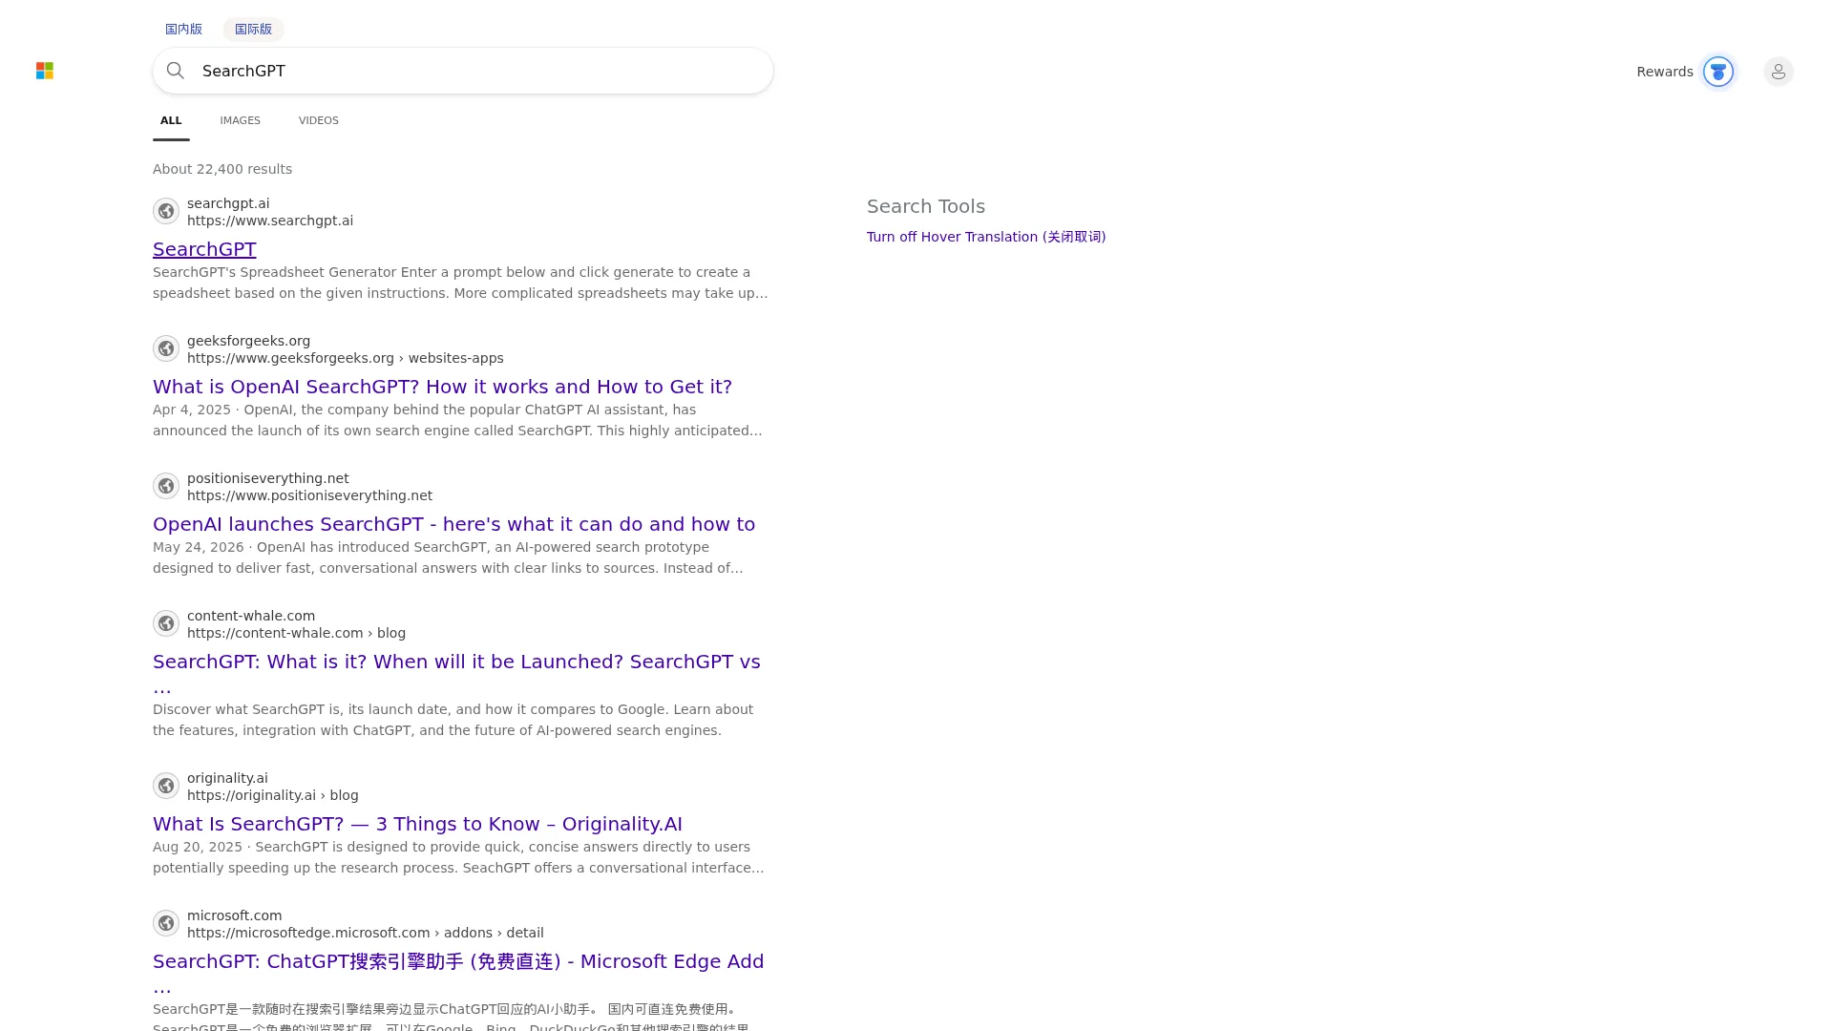1833x1031 pixels.
Task: Select the 国际版 tab
Action: point(253,30)
